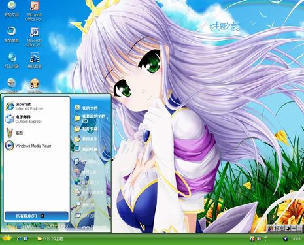
Task: Click the taskbar clock showing 14:03
Action: 296,239
